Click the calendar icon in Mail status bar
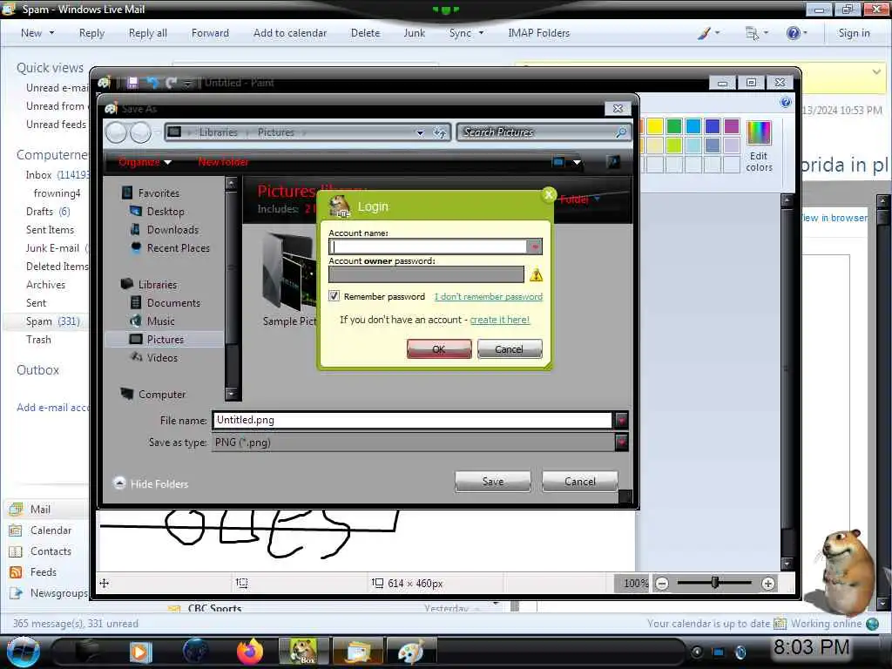 pyautogui.click(x=780, y=624)
